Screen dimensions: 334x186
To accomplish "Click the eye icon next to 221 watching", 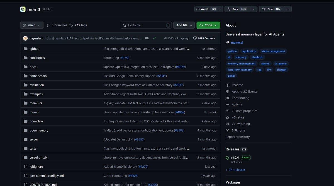I will click(x=228, y=124).
